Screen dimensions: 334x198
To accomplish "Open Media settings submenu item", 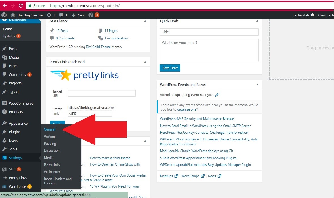I will [48, 157].
